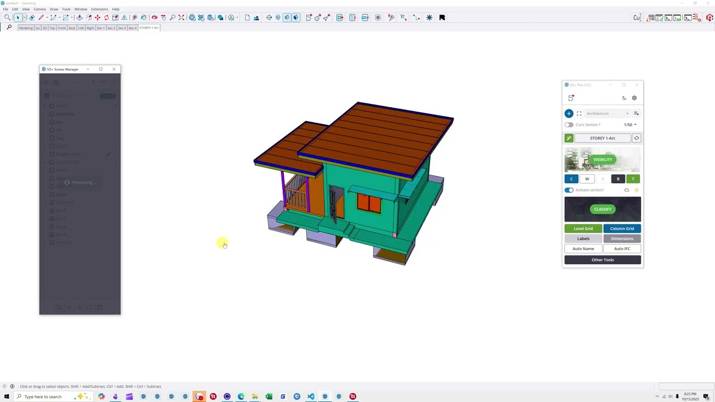The width and height of the screenshot is (715, 402).
Task: Open settings gear in 5D+ Plus panel
Action: coord(634,98)
